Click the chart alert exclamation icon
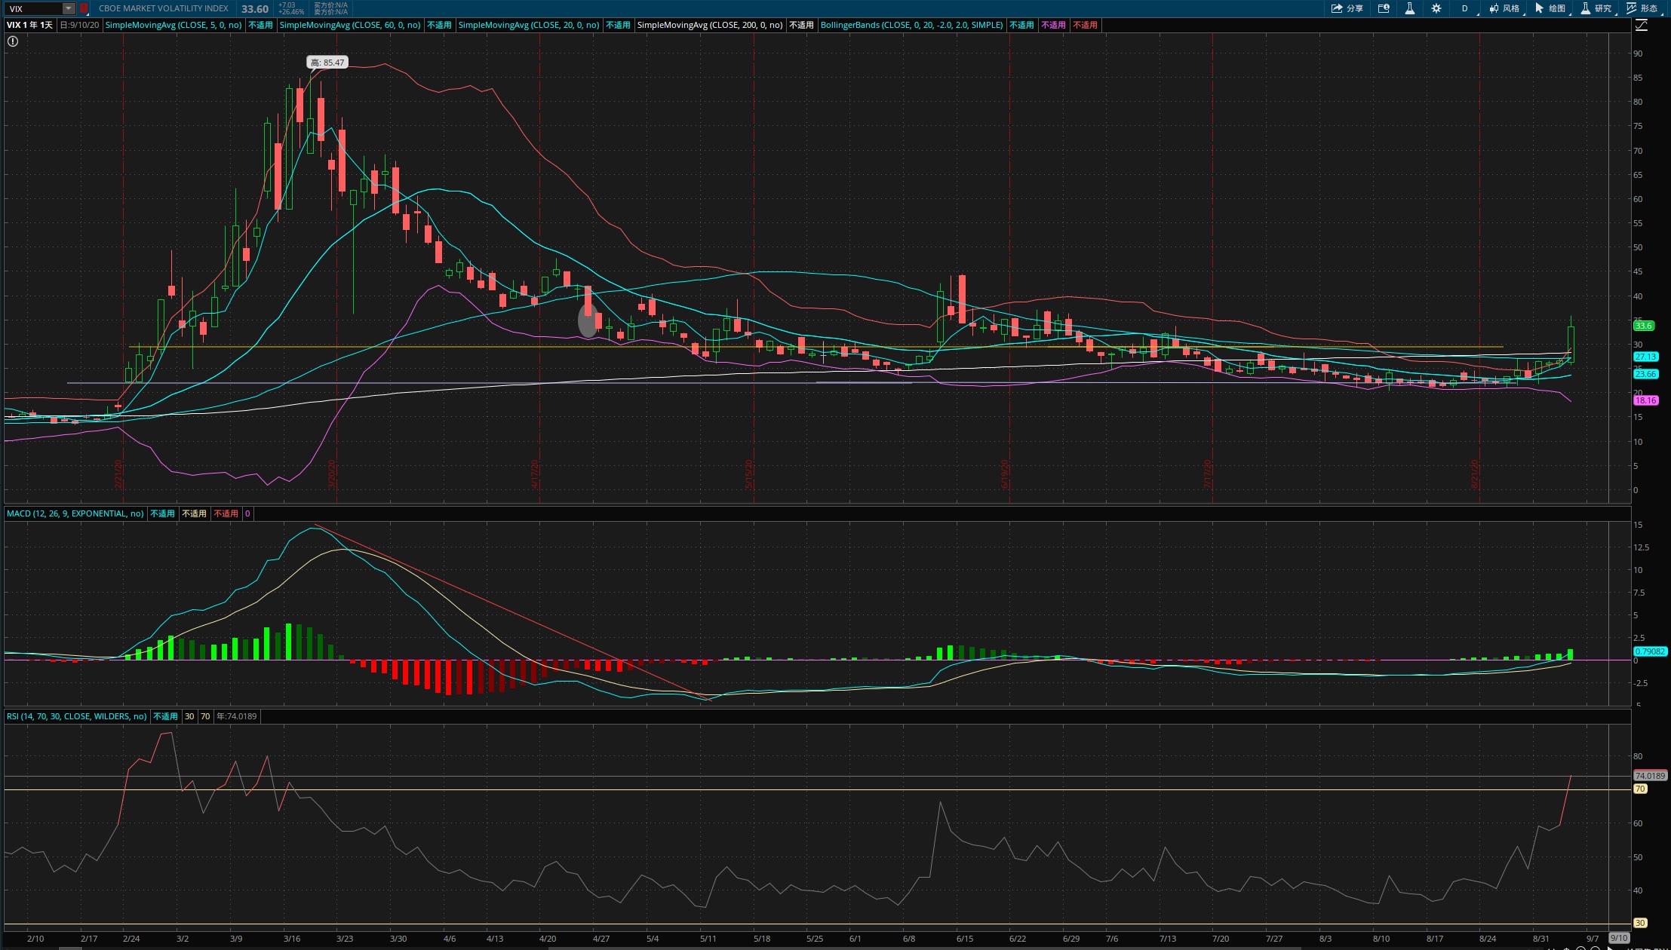 point(13,41)
